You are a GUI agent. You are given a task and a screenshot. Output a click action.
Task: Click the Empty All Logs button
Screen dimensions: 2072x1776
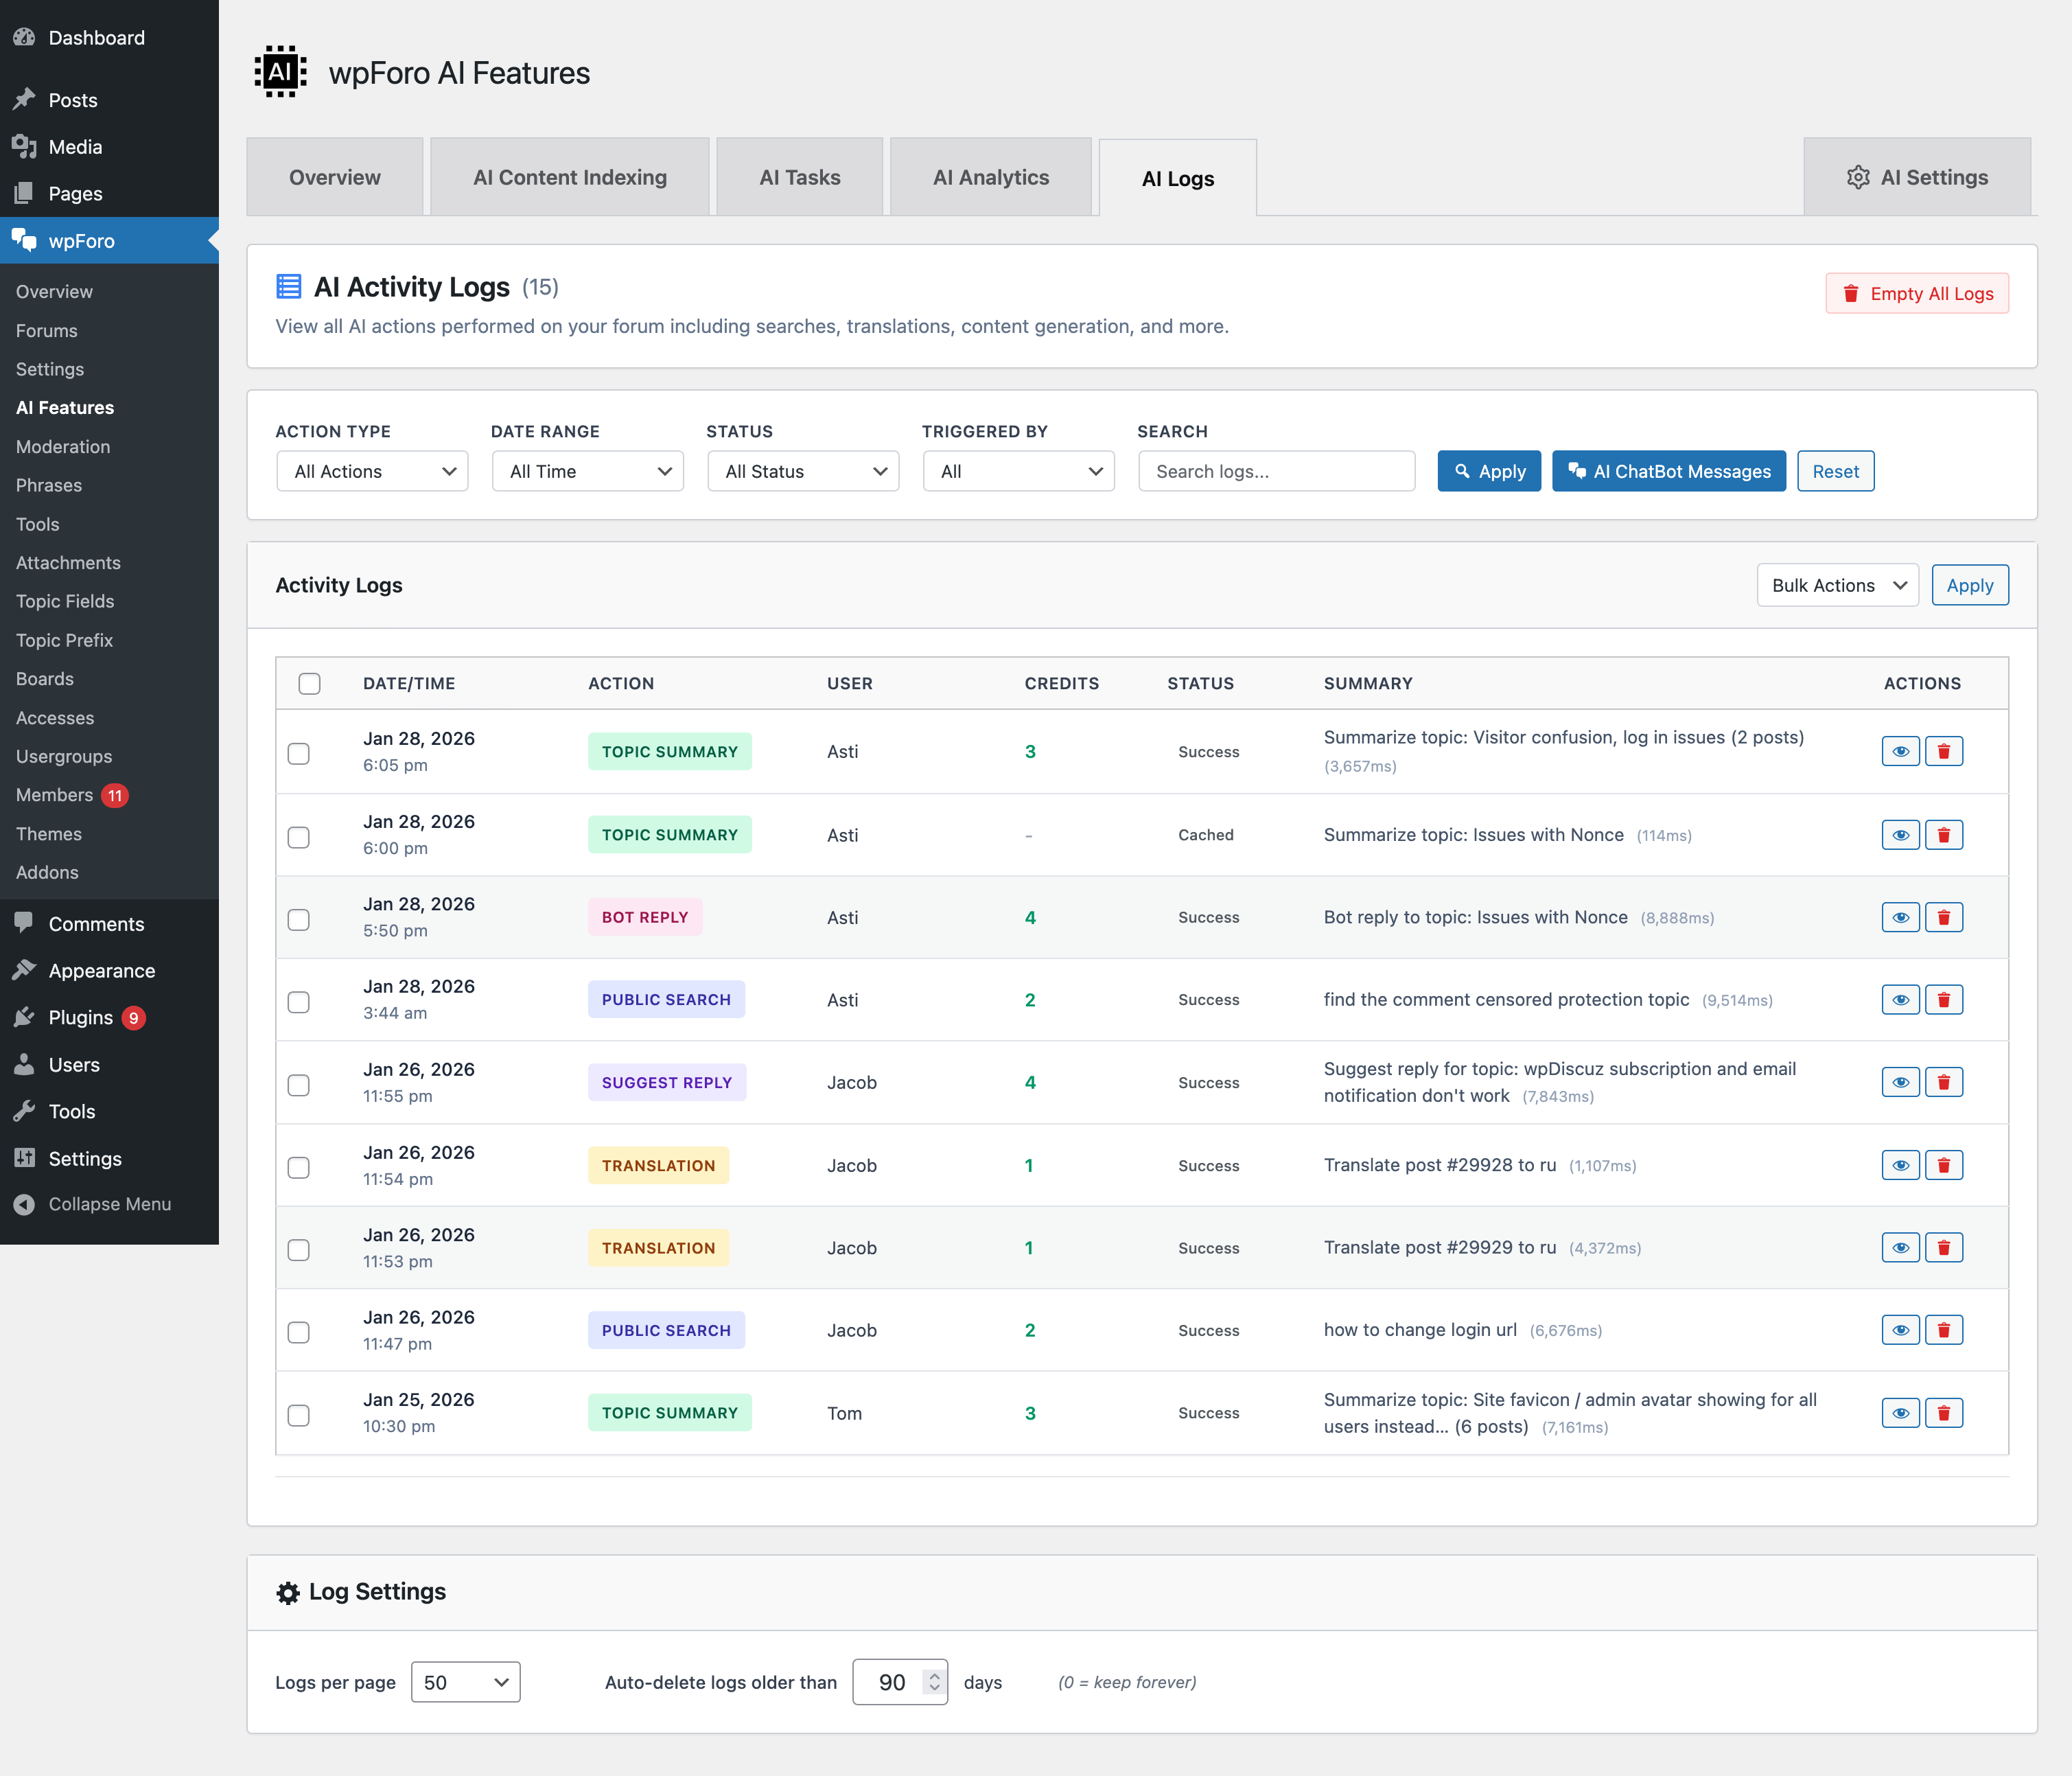1916,293
